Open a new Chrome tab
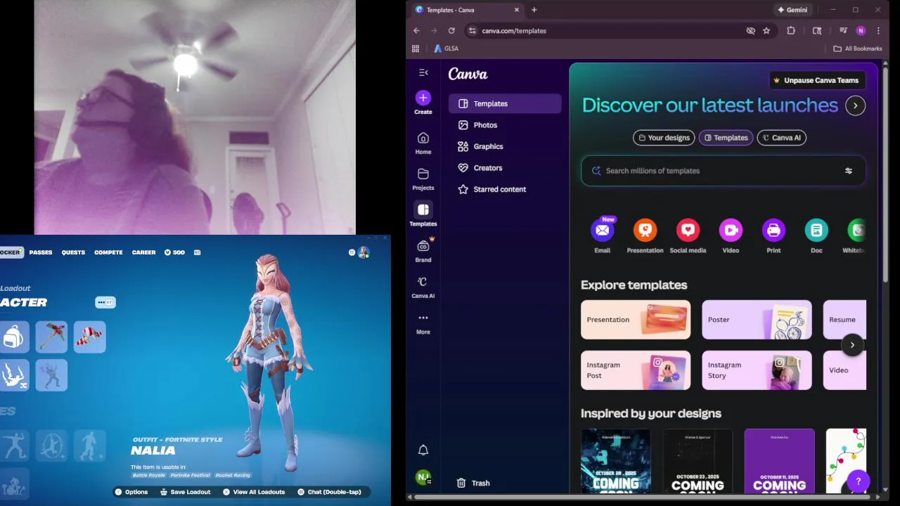The image size is (900, 506). pyautogui.click(x=534, y=10)
